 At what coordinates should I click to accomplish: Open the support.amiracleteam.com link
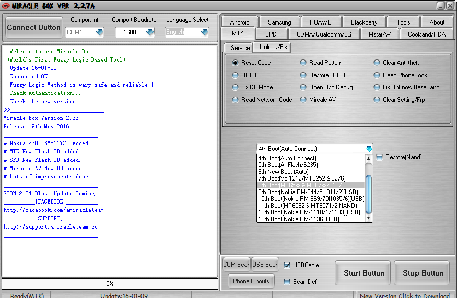tap(52, 227)
